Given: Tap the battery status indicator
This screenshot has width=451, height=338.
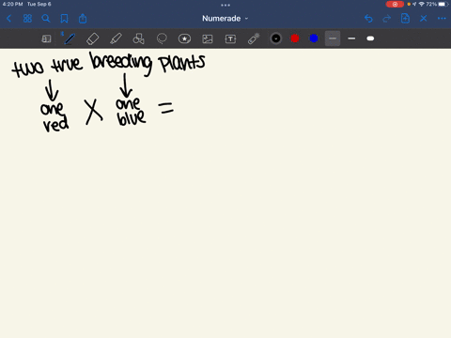Looking at the screenshot, I should point(443,4).
